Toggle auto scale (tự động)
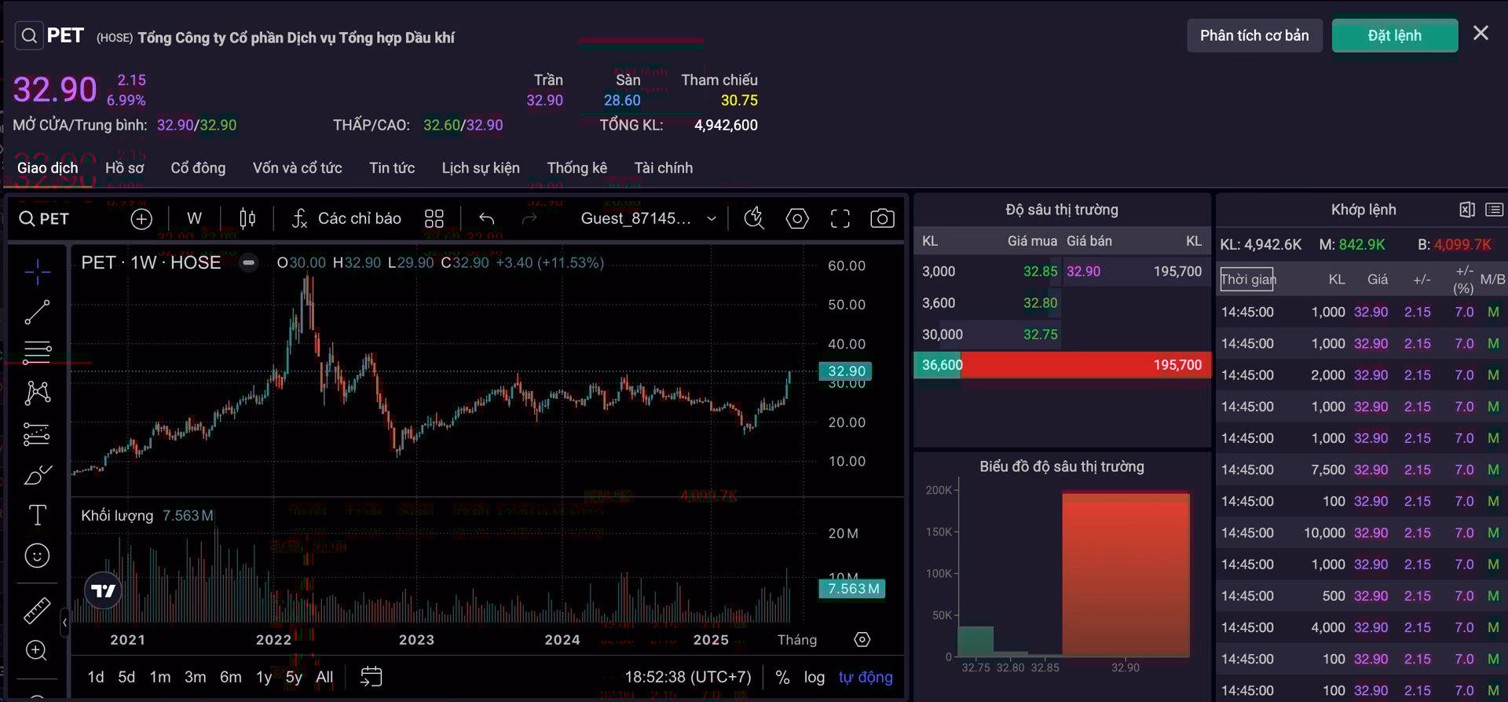Viewport: 1508px width, 702px height. (x=865, y=677)
